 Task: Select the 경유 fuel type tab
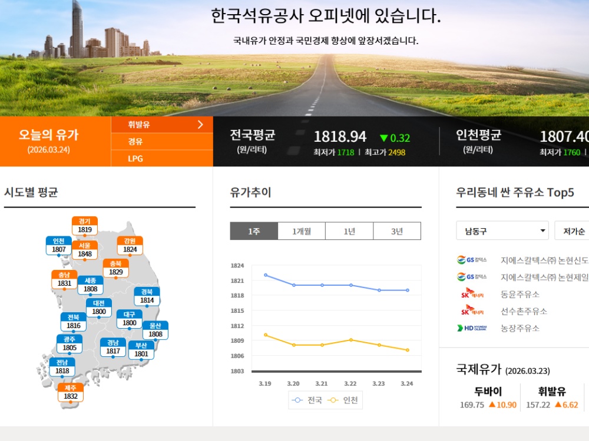pyautogui.click(x=162, y=141)
